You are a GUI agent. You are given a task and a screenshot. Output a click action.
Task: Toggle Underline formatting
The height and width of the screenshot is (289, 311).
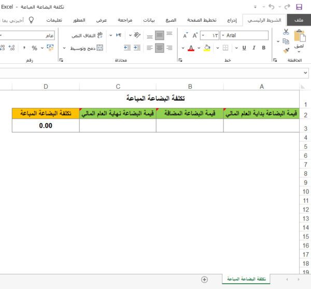coord(244,48)
